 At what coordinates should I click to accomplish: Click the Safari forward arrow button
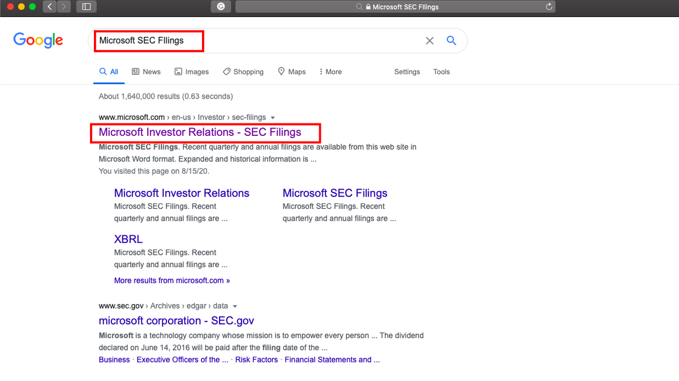63,7
